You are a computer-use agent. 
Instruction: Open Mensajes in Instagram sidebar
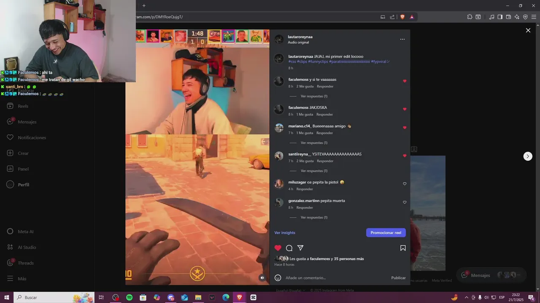click(22, 122)
